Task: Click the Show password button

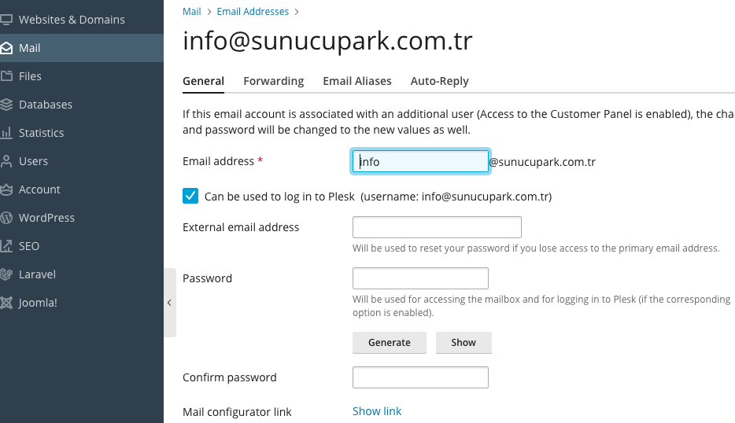Action: pyautogui.click(x=464, y=343)
